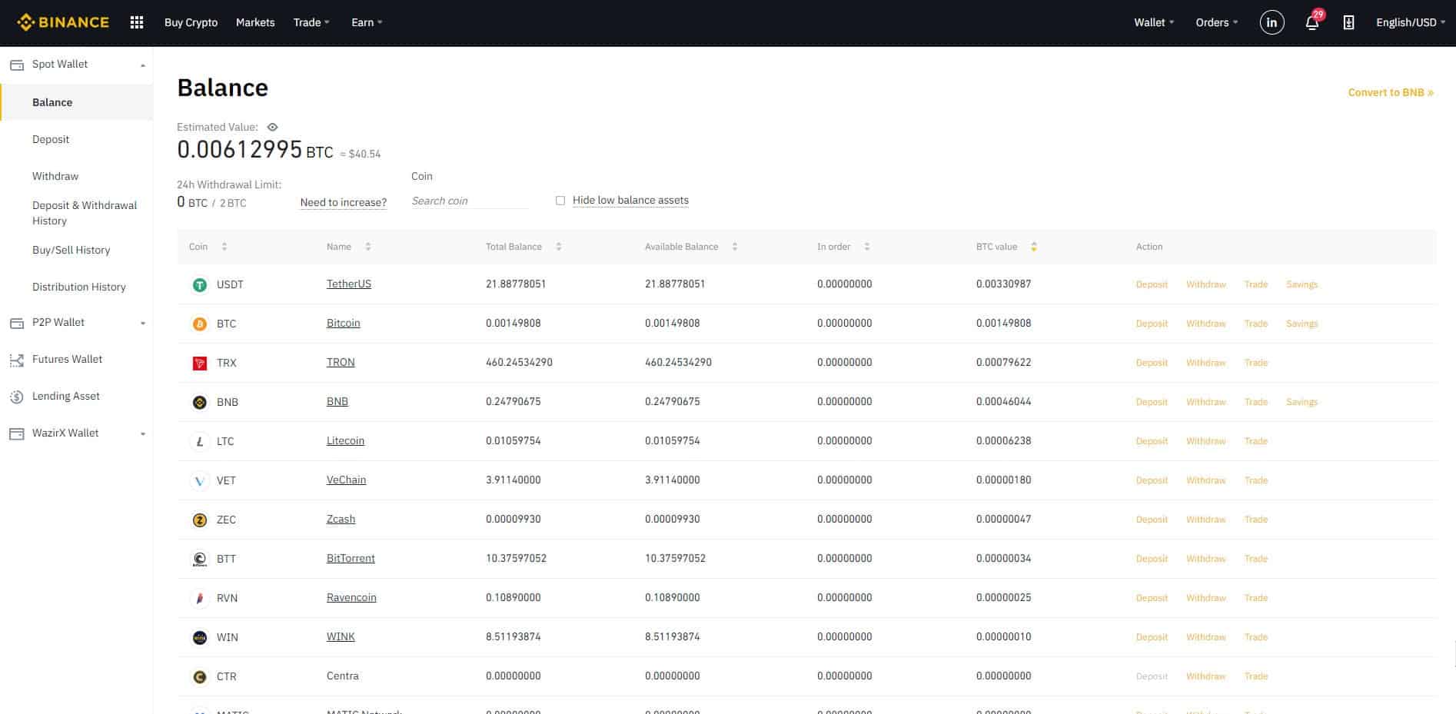Image resolution: width=1456 pixels, height=714 pixels.
Task: Click the Lending Asset icon
Action: pyautogui.click(x=16, y=397)
